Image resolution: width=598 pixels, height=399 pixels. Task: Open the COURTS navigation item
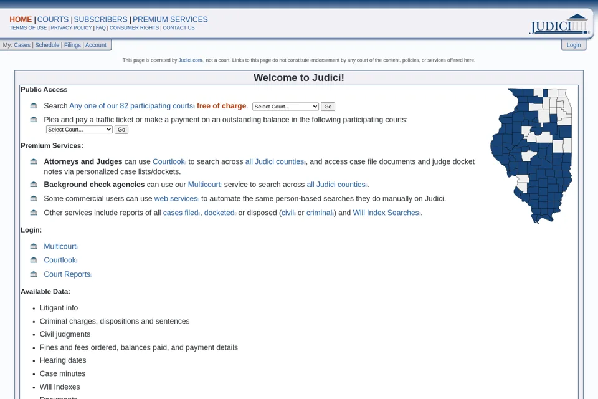pyautogui.click(x=53, y=19)
